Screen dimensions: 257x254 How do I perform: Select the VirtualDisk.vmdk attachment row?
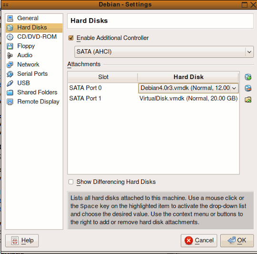click(153, 99)
